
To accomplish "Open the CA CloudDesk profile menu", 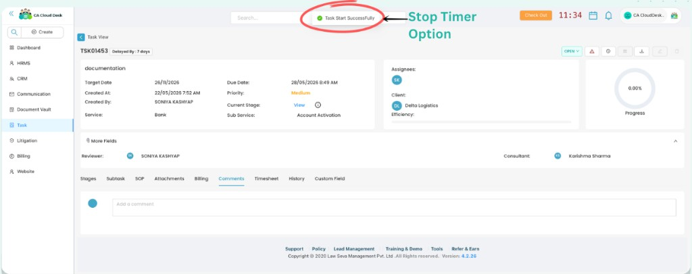I will pos(645,16).
